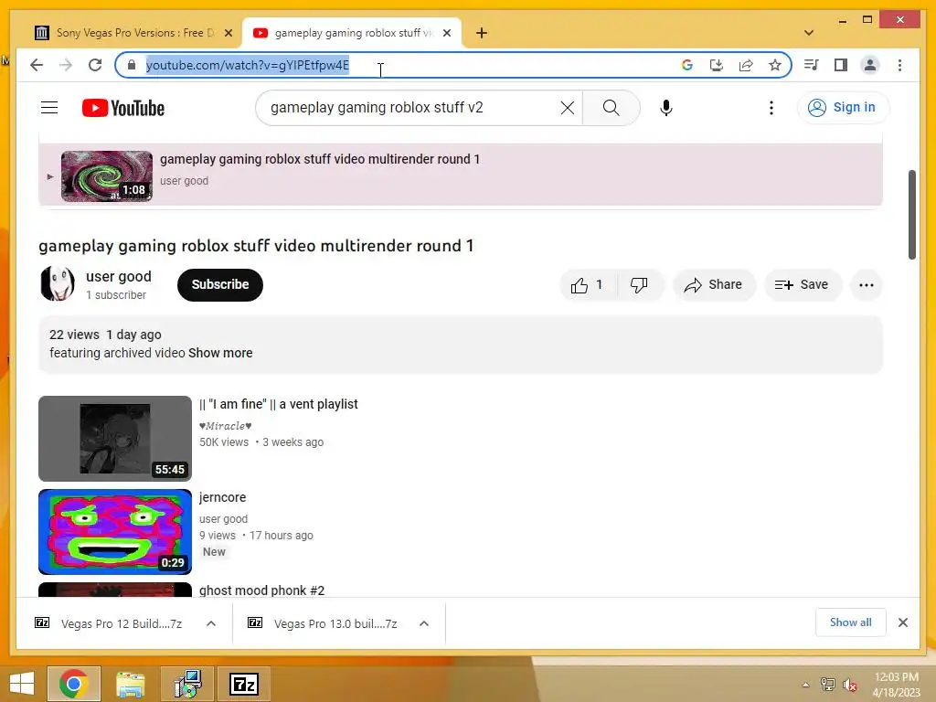936x702 pixels.
Task: Click the 22 views 1 day ago text
Action: pos(106,335)
